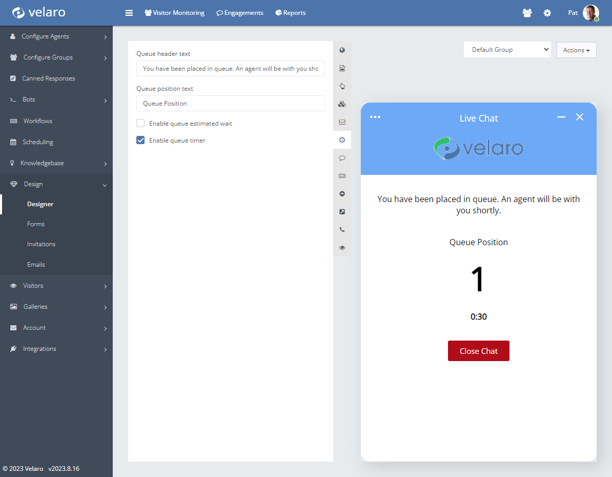Open the envelope icon designer tab
This screenshot has height=477, width=612.
pyautogui.click(x=342, y=122)
